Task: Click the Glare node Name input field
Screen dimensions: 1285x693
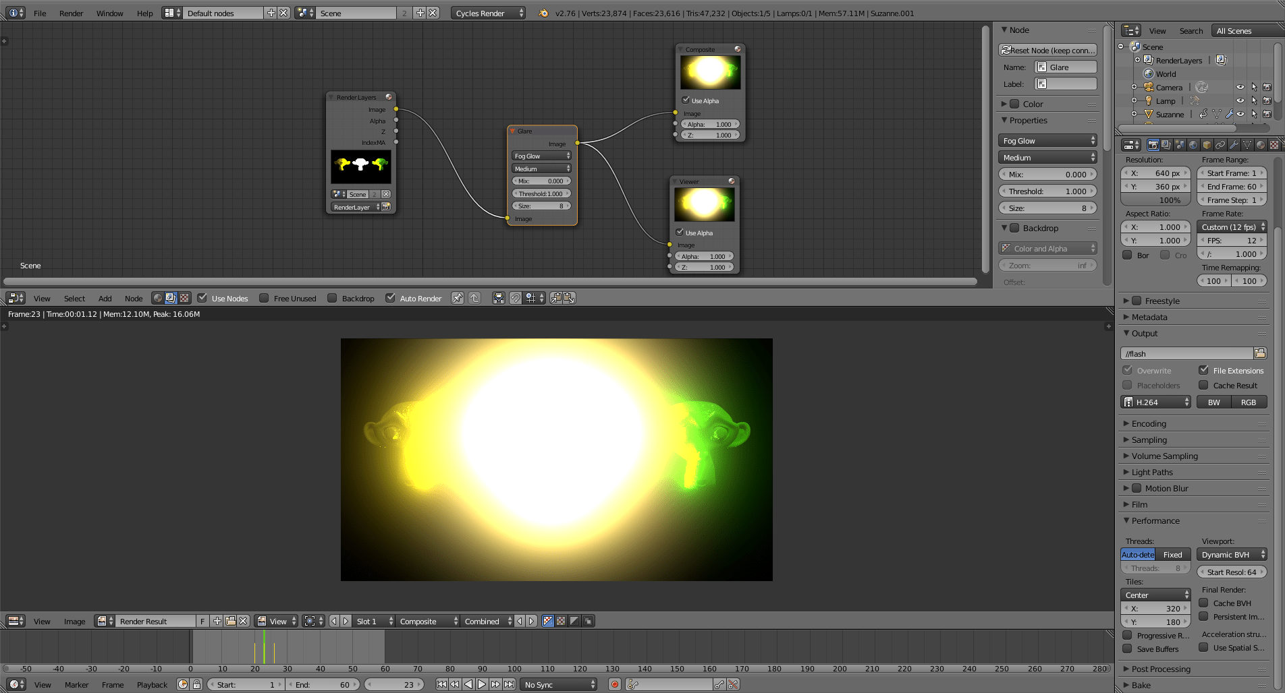Action: (x=1066, y=67)
